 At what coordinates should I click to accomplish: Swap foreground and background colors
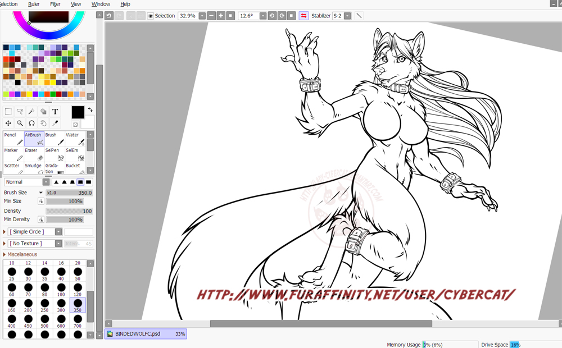click(90, 110)
